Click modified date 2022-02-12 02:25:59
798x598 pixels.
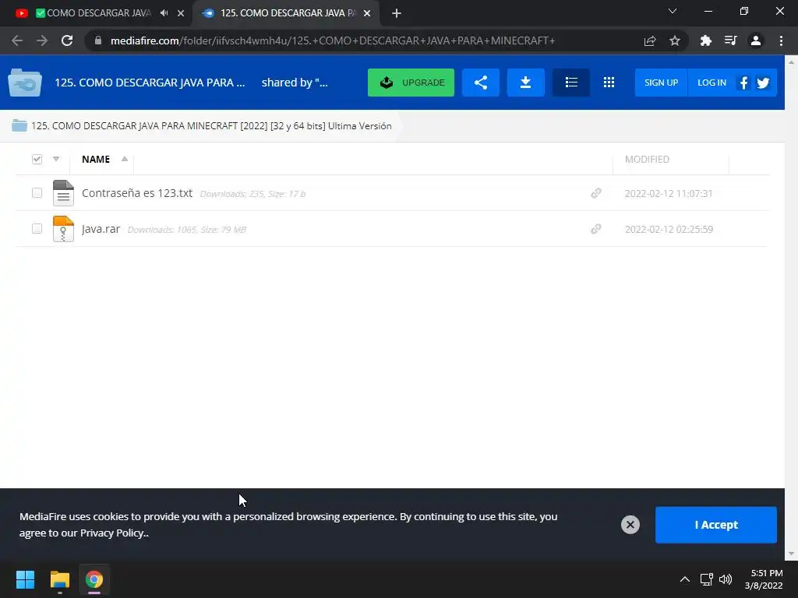669,229
